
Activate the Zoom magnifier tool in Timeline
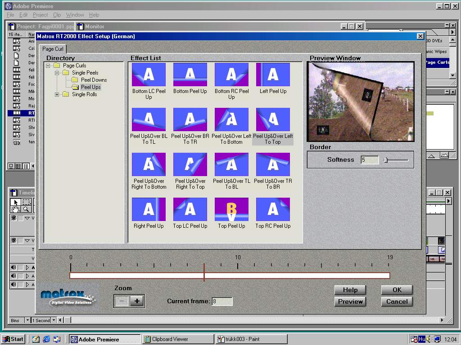point(27,209)
